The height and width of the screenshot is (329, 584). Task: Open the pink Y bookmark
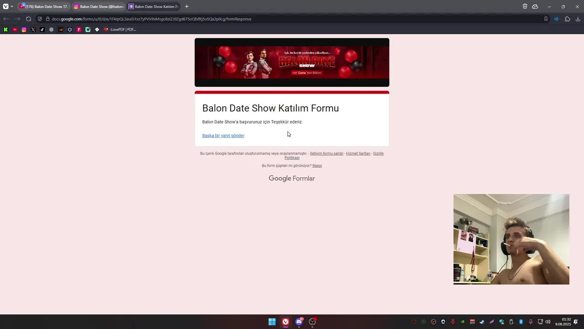[x=79, y=29]
